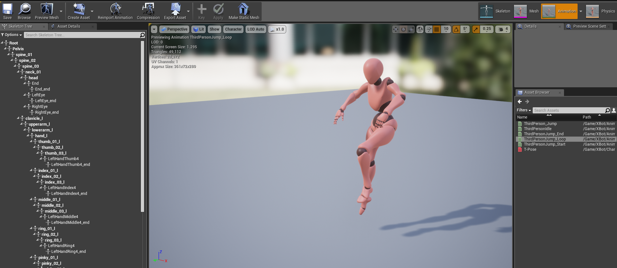Image resolution: width=617 pixels, height=268 pixels.
Task: Open the Animation mode dropdown arrow
Action: click(x=581, y=11)
